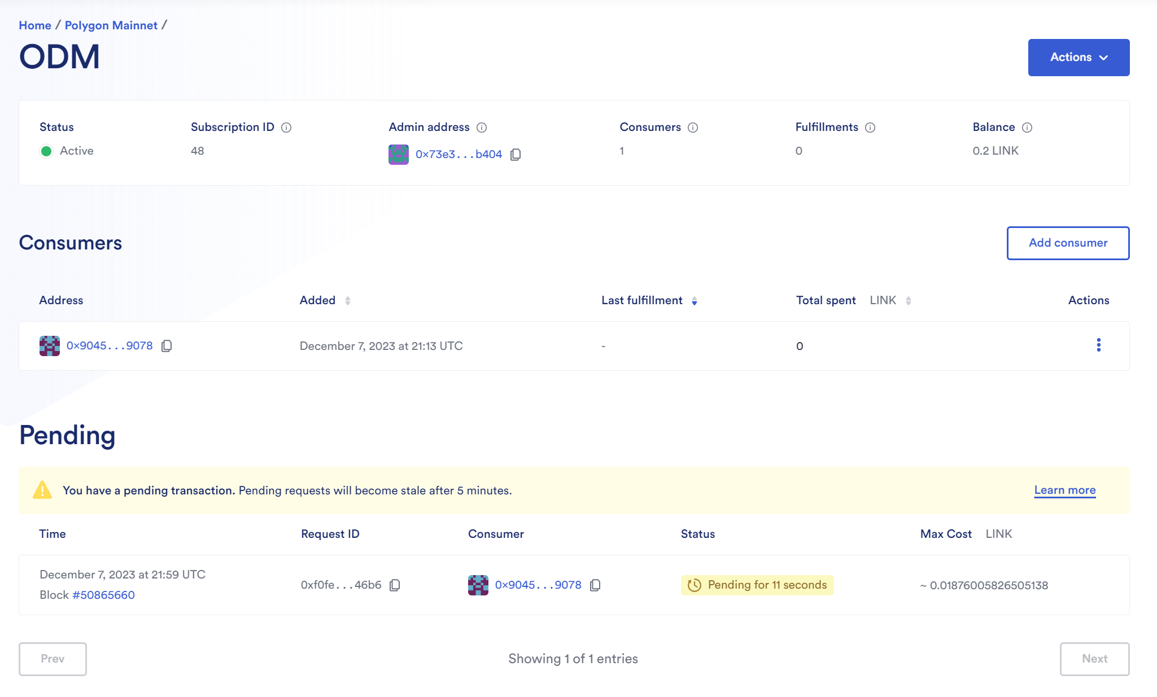Click the Next pagination button
The image size is (1157, 697).
coord(1094,659)
